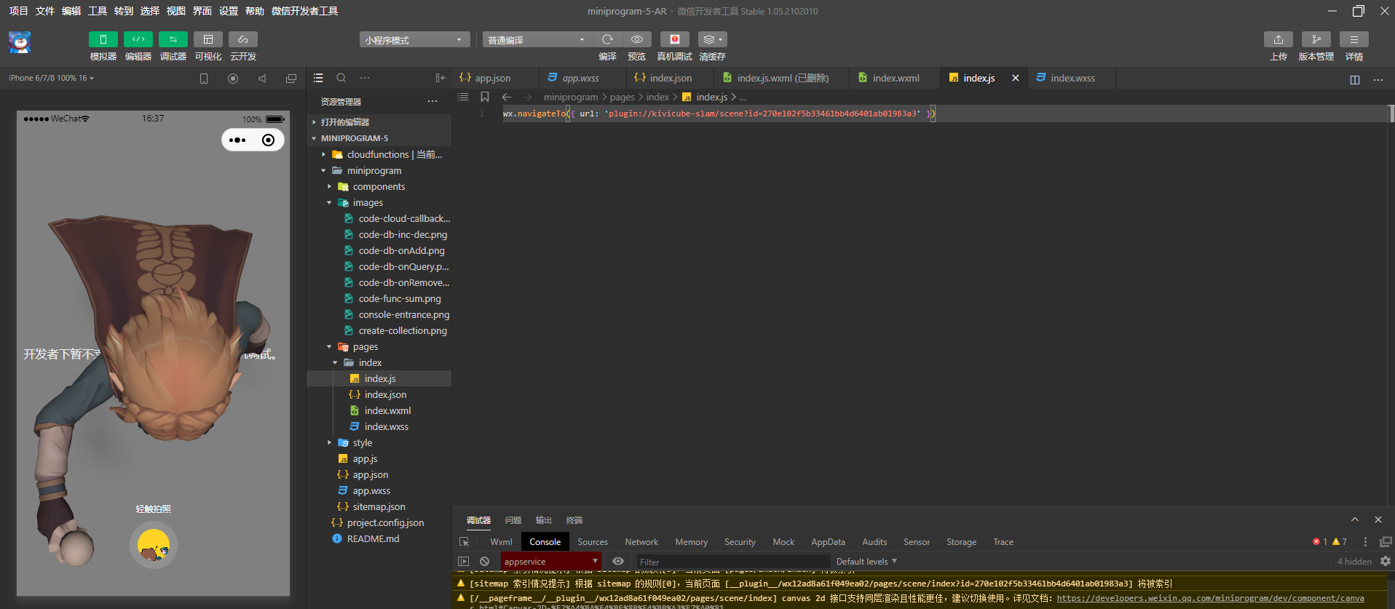Open 版本管理 version control

(x=1316, y=39)
